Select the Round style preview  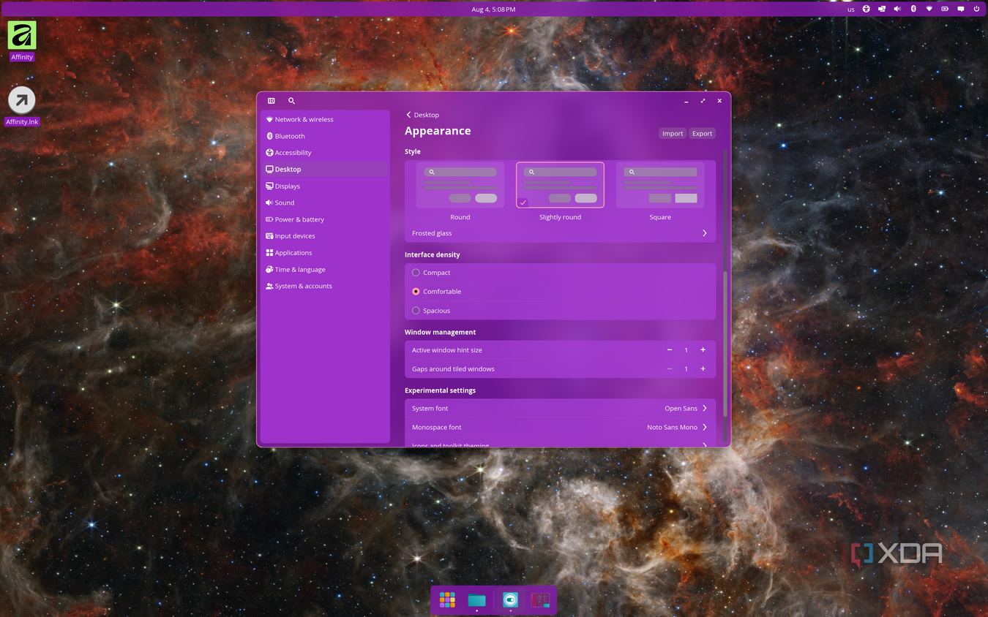tap(460, 185)
